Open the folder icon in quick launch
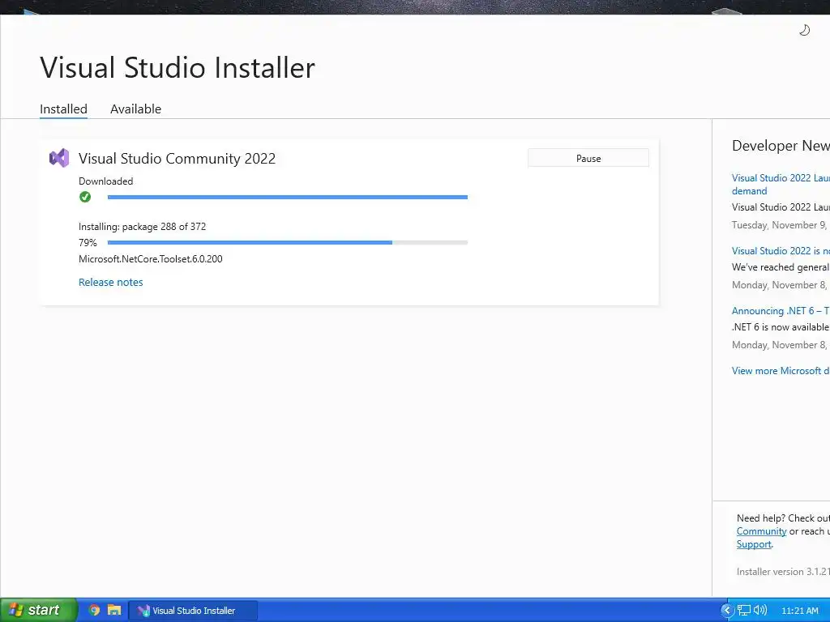The width and height of the screenshot is (830, 622). (114, 610)
